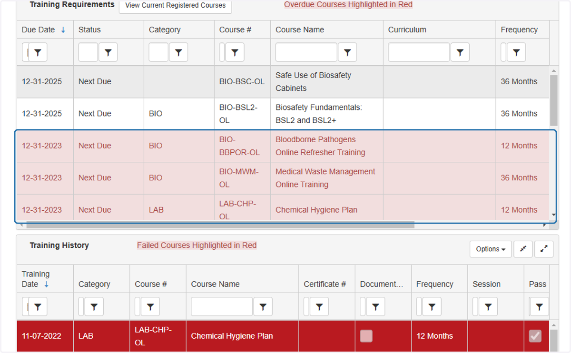The height and width of the screenshot is (353, 571).
Task: Open filter for requirements Course # column
Action: pos(235,52)
